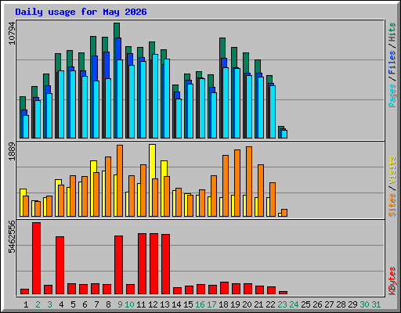Click the small cyan pages bar for day 23
This screenshot has height=313, width=401.
coord(284,134)
